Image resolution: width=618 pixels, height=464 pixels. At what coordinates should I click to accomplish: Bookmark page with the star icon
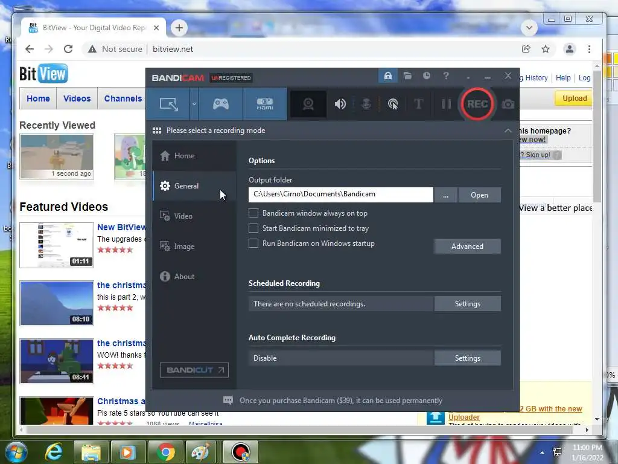[546, 49]
